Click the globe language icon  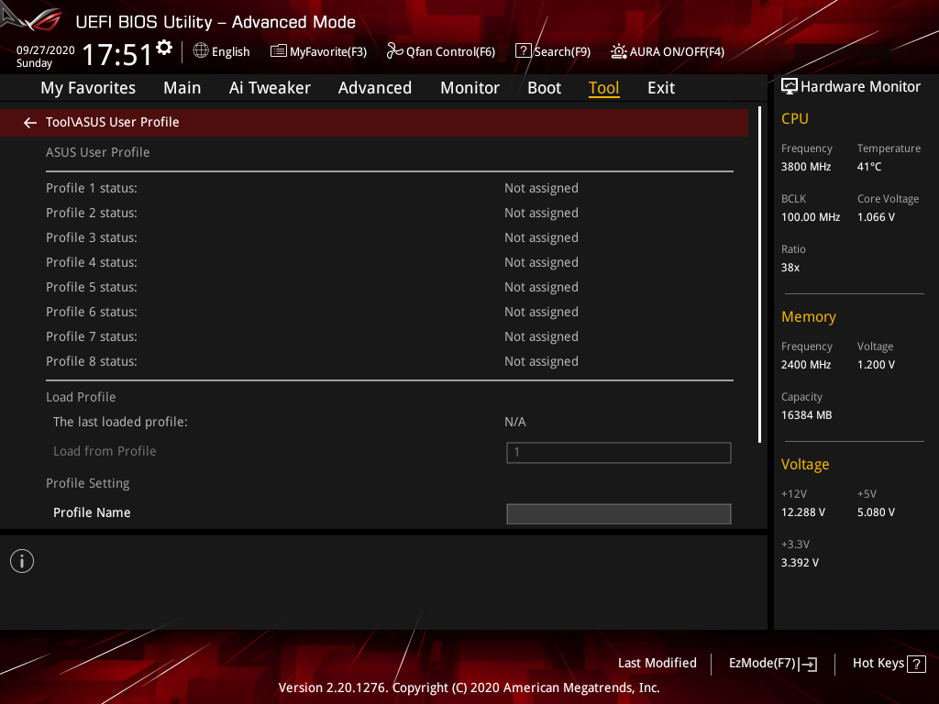tap(201, 51)
